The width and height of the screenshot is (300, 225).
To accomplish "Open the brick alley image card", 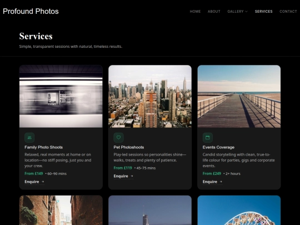I will [x=61, y=210].
